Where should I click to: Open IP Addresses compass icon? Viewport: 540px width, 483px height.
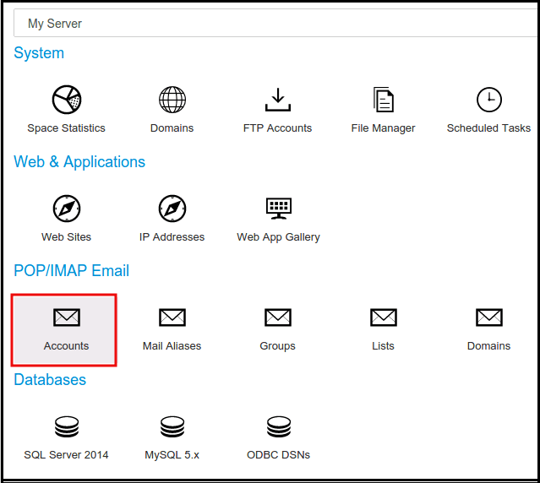[x=172, y=209]
